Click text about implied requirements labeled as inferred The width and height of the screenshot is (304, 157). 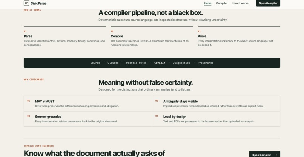coord(213,106)
